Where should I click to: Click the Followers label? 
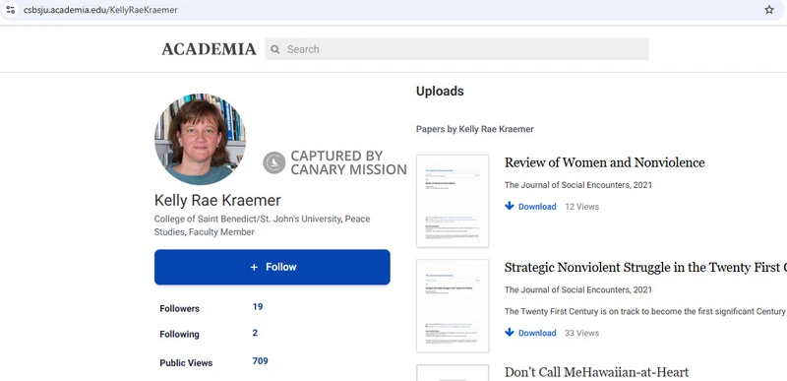(179, 309)
